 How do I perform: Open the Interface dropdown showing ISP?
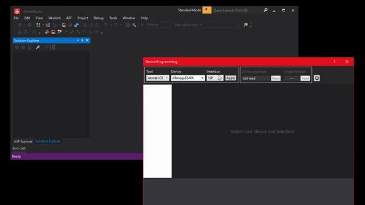pyautogui.click(x=215, y=78)
